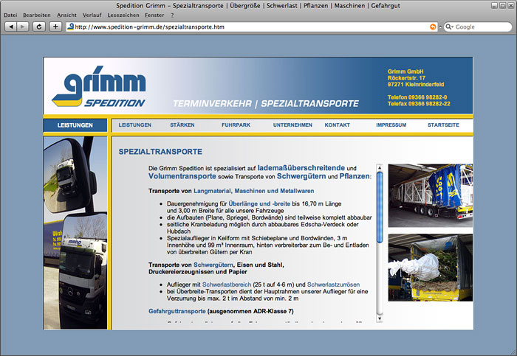
Task: Click the scroll up arrow of content scrollbar
Action: [380, 167]
